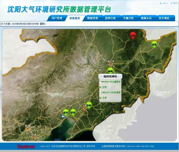
Task: Click the green 富锦 station marker
Action: [x=154, y=44]
